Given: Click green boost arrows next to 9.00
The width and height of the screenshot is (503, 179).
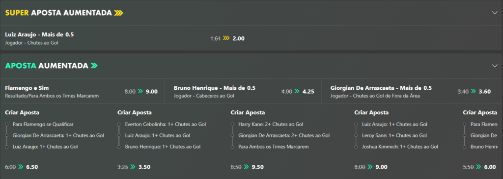Looking at the screenshot, I should (140, 91).
